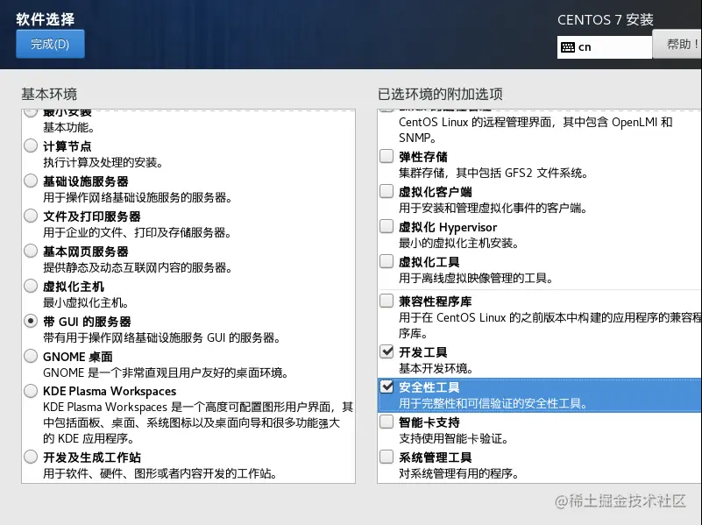The width and height of the screenshot is (702, 525).
Task: Uncheck the 开发工具 checkbox
Action: coord(386,351)
